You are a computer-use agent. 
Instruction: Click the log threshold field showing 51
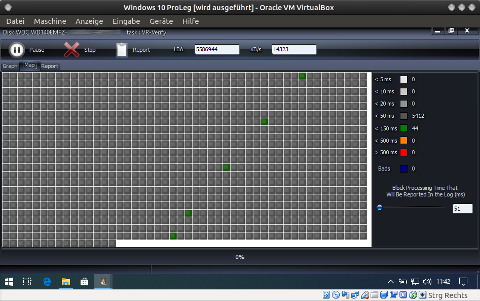(x=463, y=209)
